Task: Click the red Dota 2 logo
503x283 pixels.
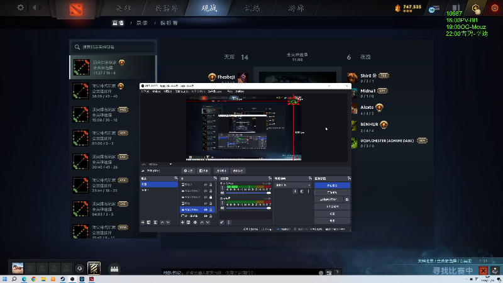Action: pos(76,9)
